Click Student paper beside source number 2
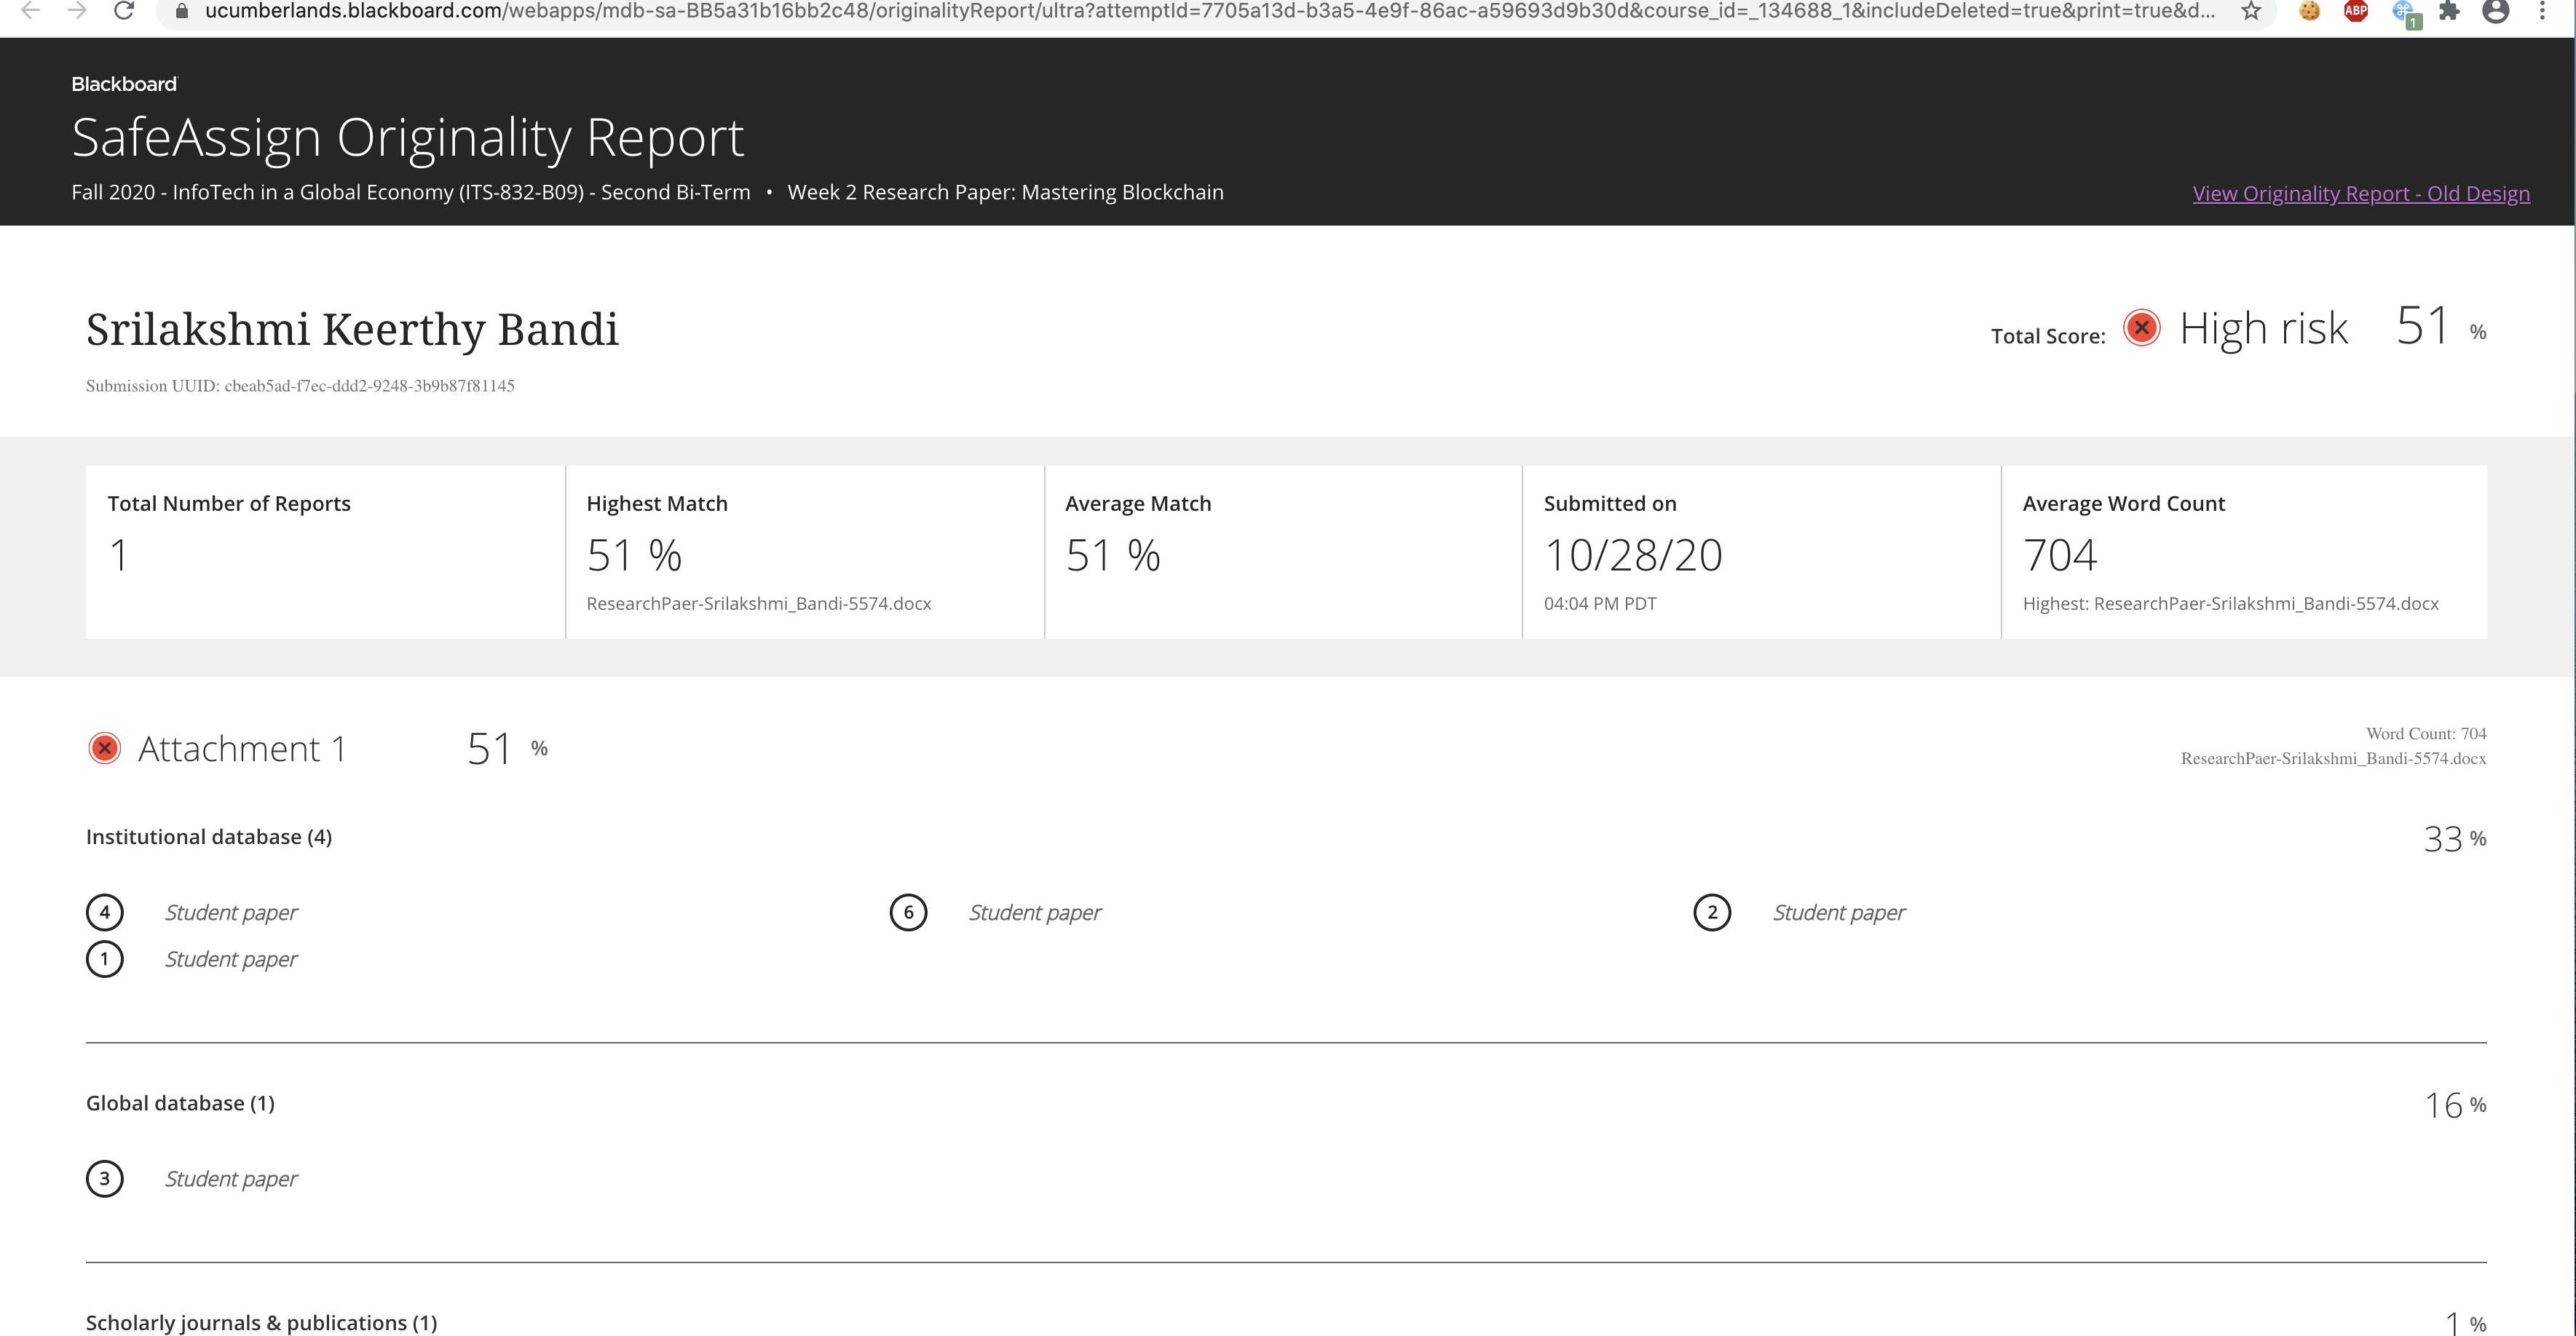 click(x=1839, y=913)
